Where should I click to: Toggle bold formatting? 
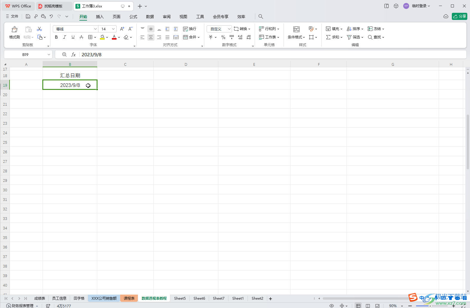(56, 37)
